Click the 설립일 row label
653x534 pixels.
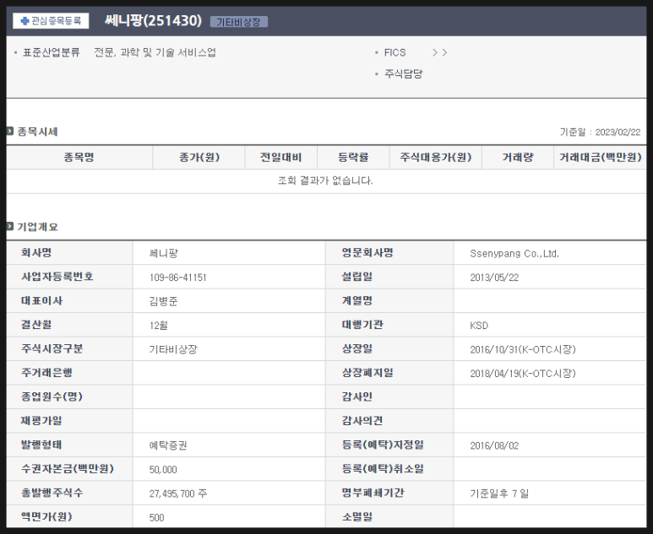click(x=356, y=277)
